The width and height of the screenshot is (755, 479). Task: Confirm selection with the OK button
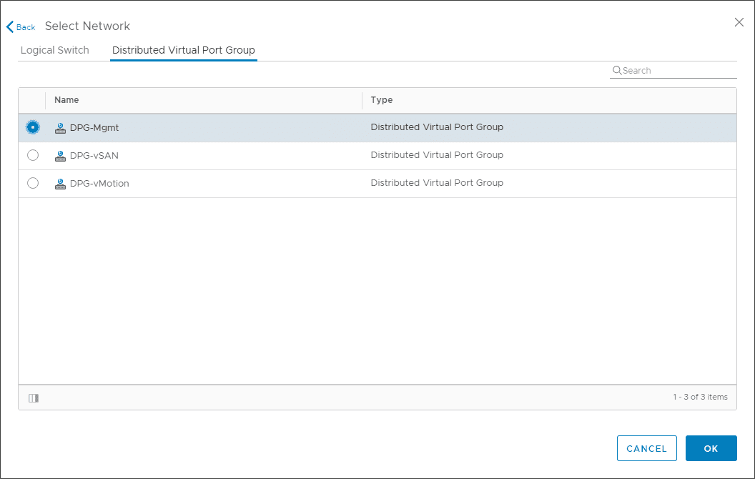(x=711, y=448)
